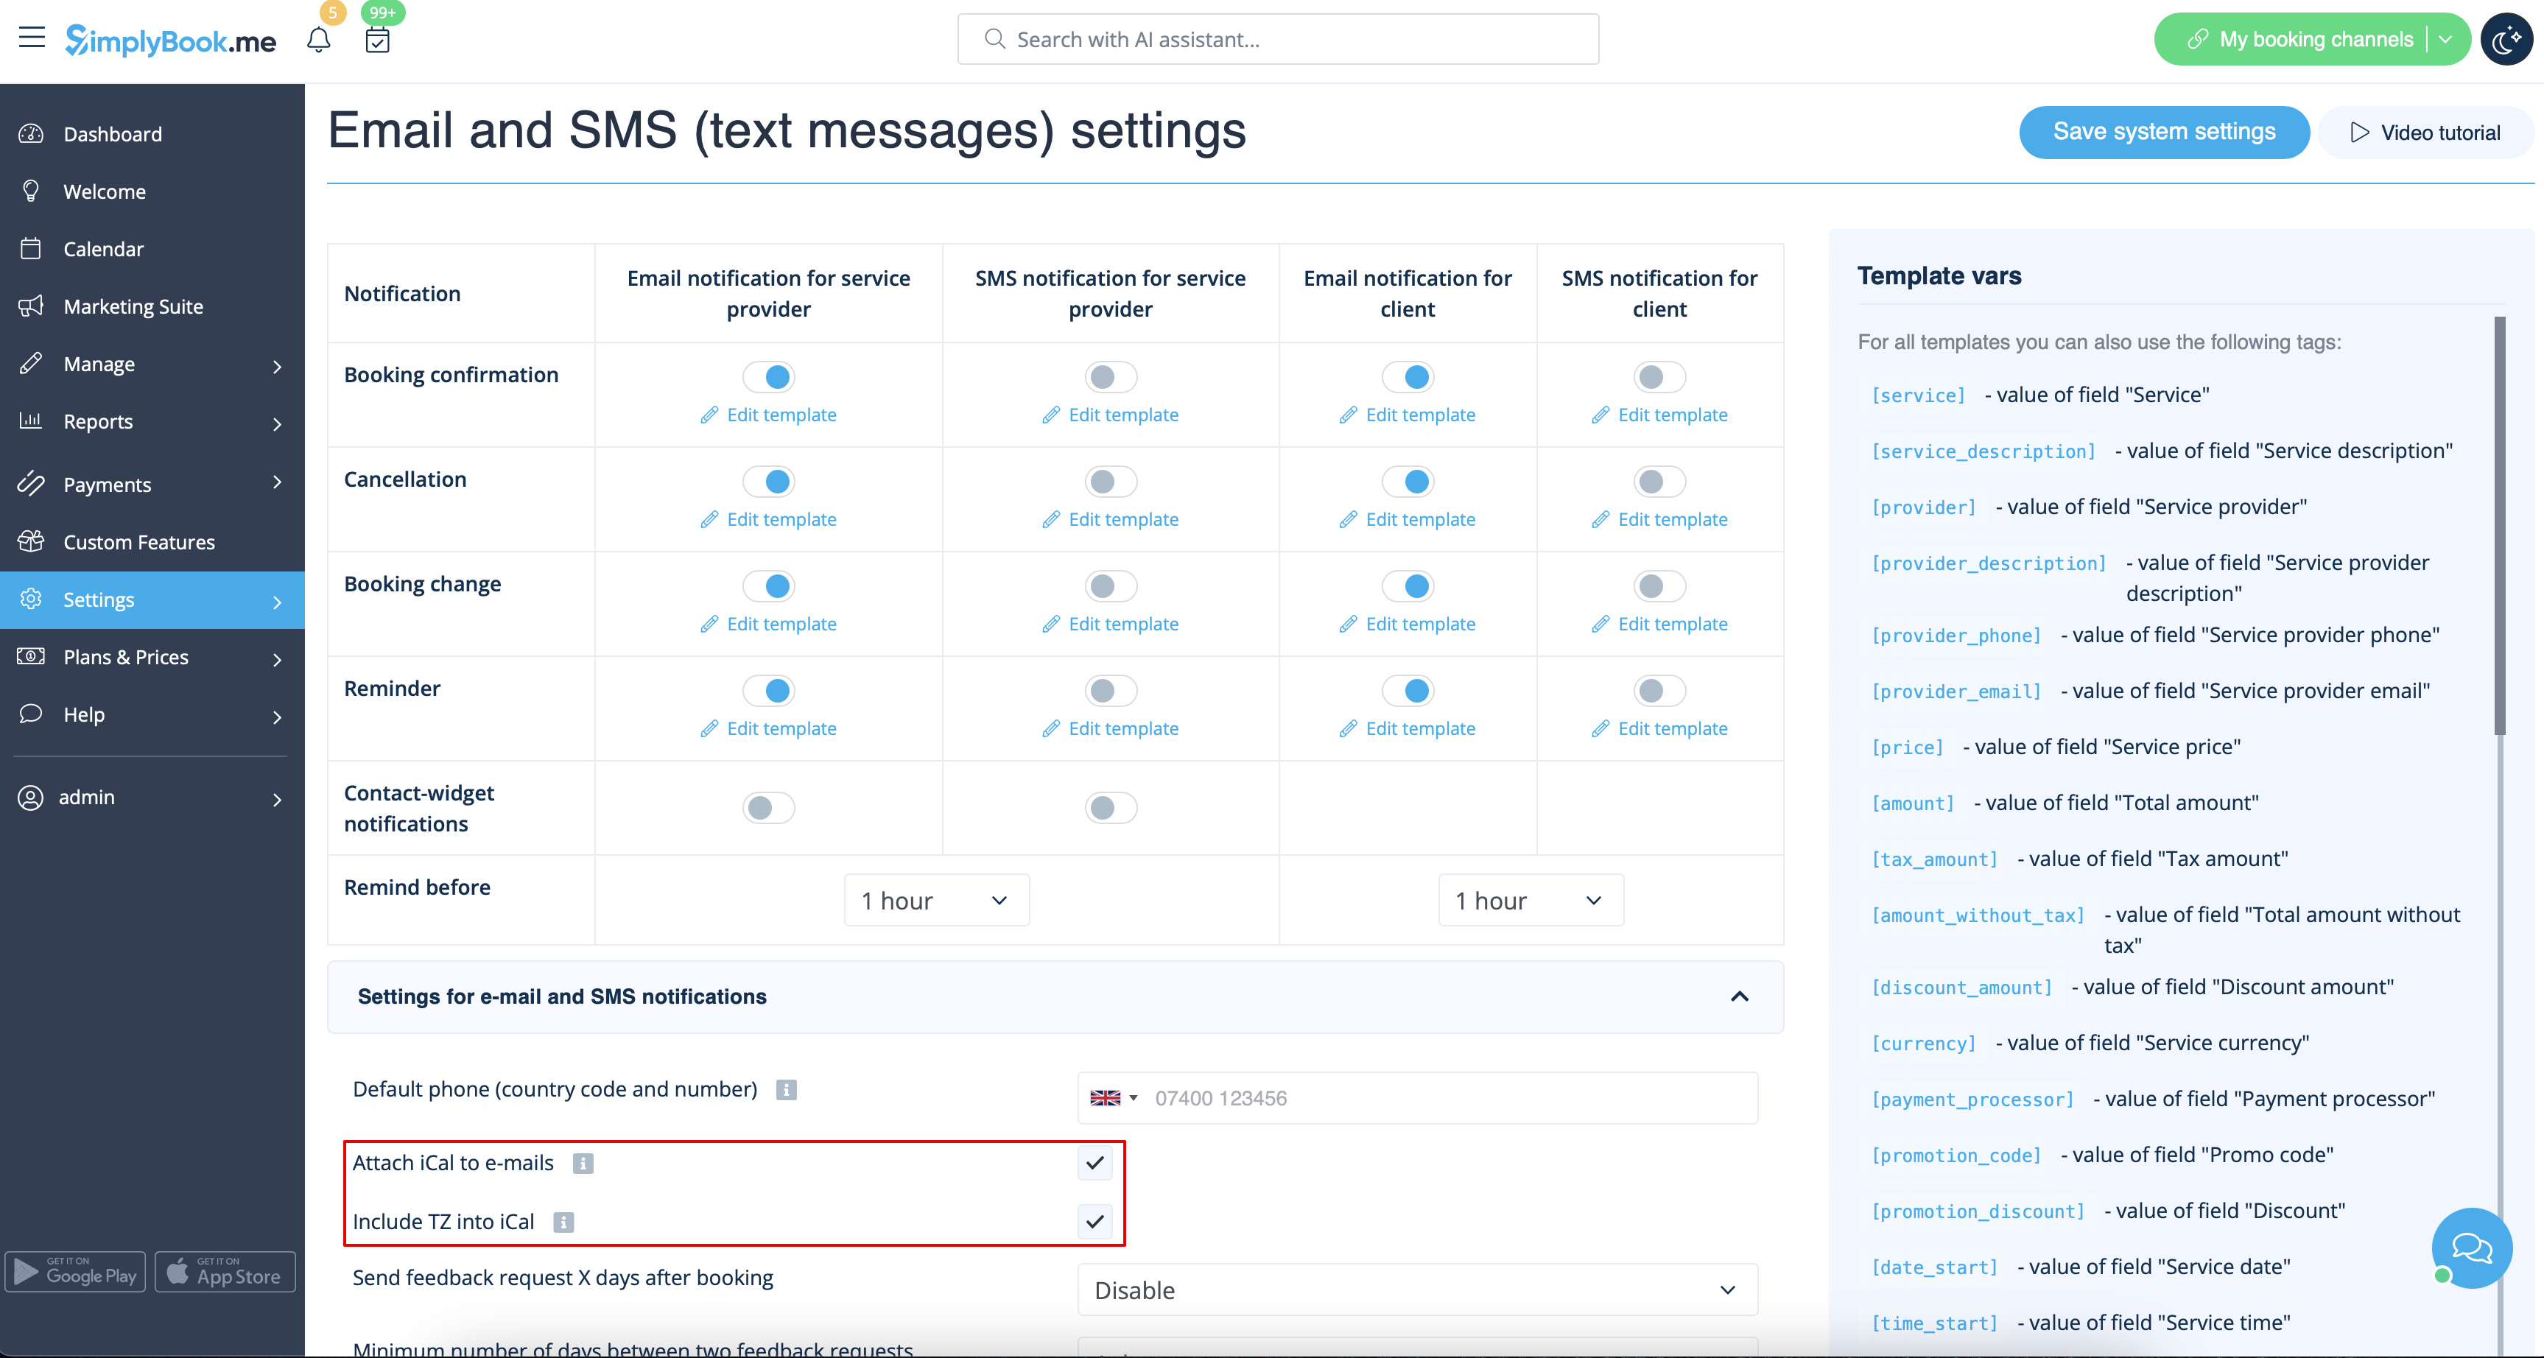Open My booking channels dropdown arrow
2544x1358 pixels.
pyautogui.click(x=2446, y=40)
